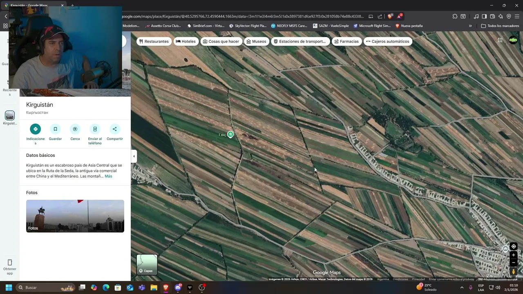Select the Cosas que hacer chip
The width and height of the screenshot is (523, 294).
click(221, 41)
